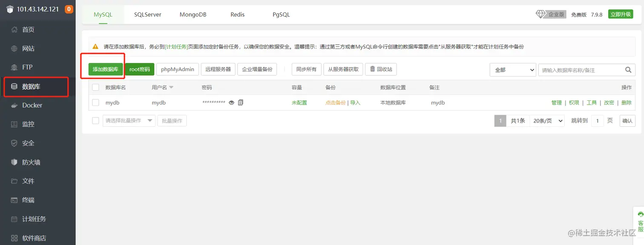Click the 远程服务器 remote server button
Viewport: 644px width, 245px height.
218,69
